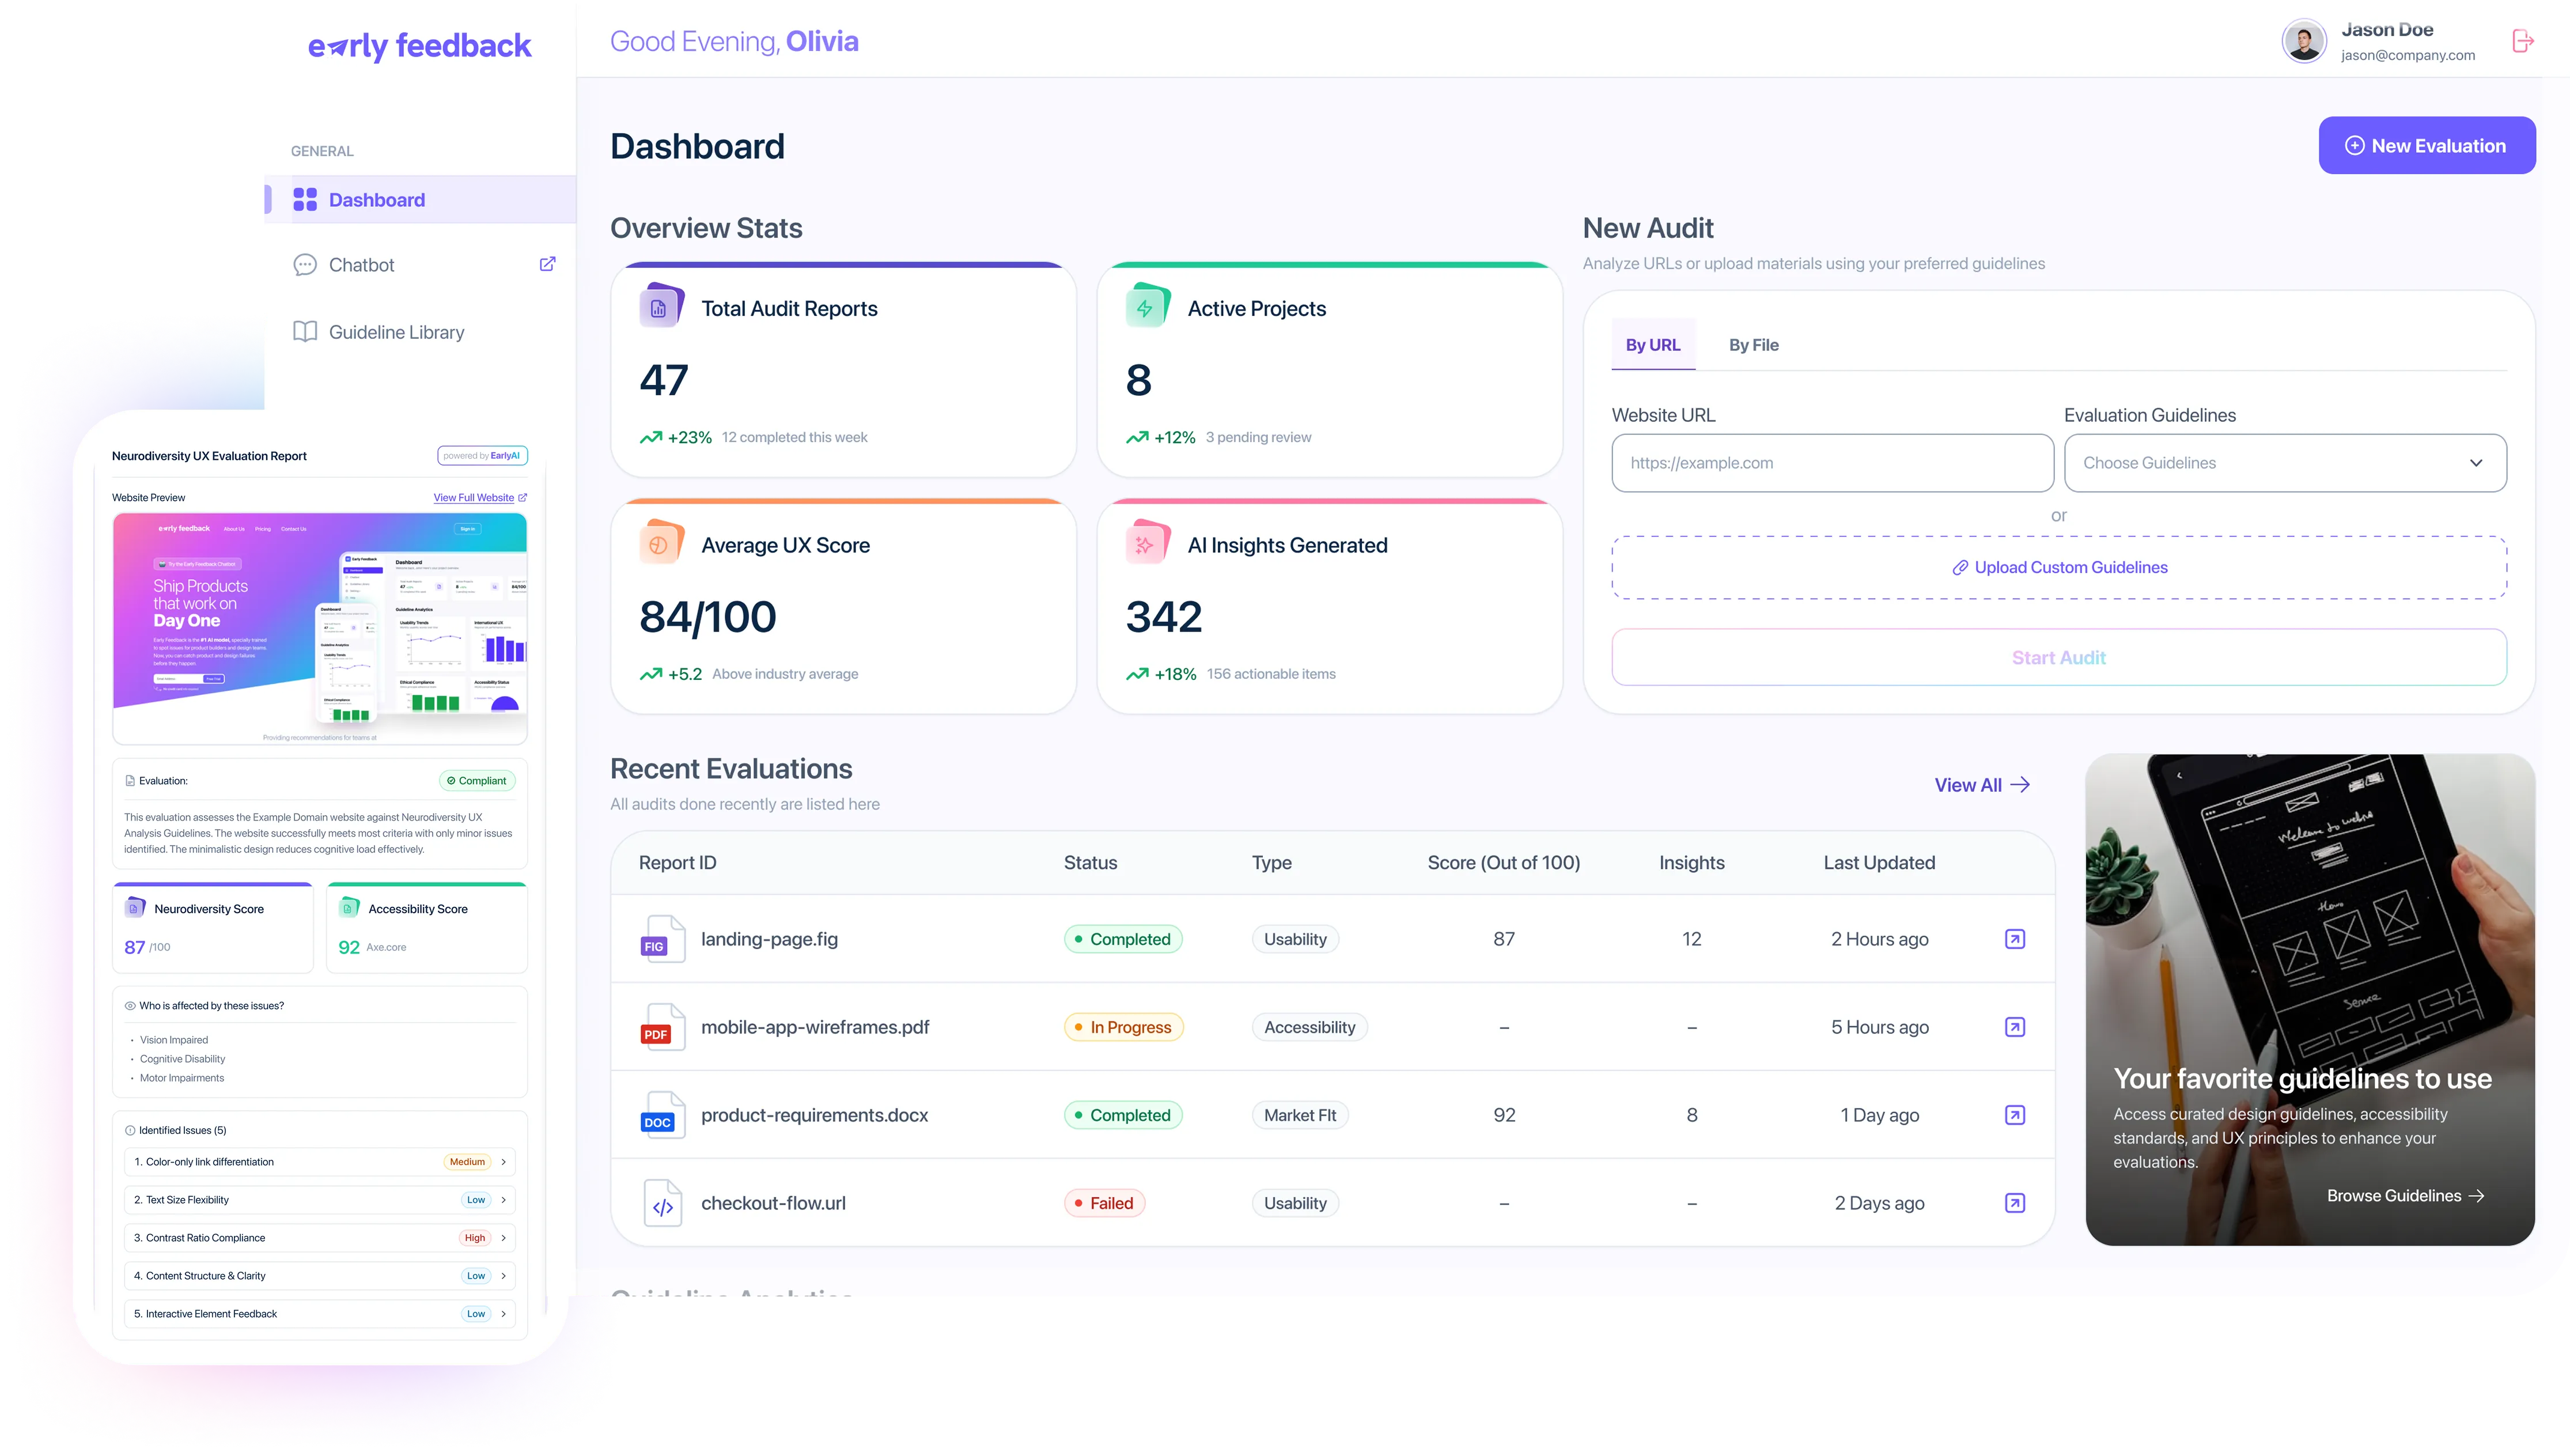Click the Active Projects lightning icon
The height and width of the screenshot is (1456, 2570).
(1145, 307)
